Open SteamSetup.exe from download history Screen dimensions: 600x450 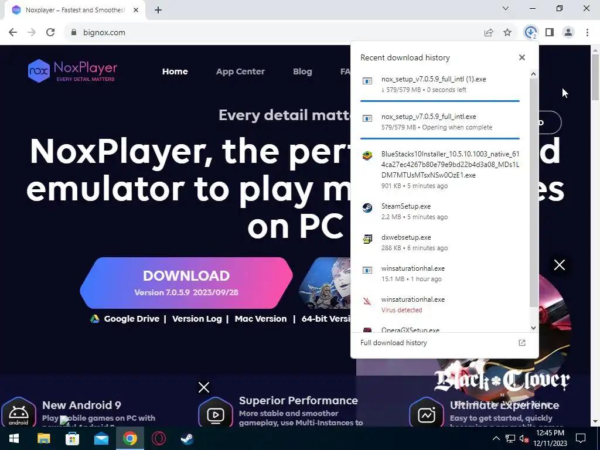[440, 211]
